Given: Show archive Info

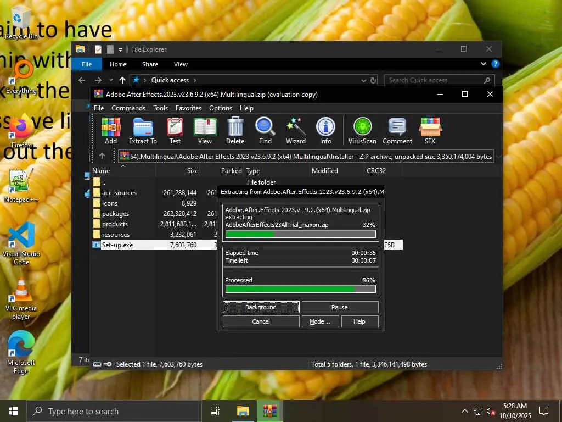Looking at the screenshot, I should [x=325, y=131].
